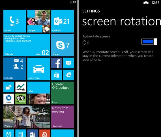161x137 pixels.
Task: Open the Messaging tile
Action: [68, 63]
